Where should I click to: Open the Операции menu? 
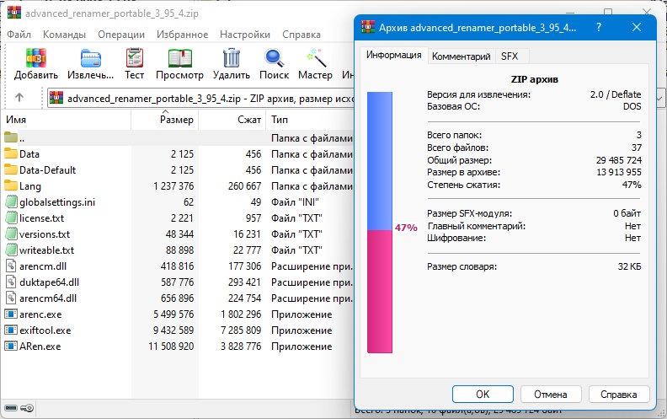[x=121, y=35]
